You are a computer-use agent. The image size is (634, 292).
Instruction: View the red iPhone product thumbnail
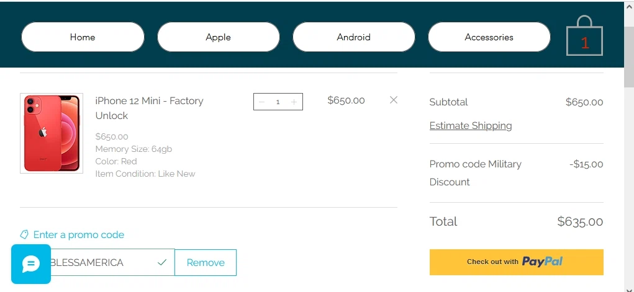[52, 133]
